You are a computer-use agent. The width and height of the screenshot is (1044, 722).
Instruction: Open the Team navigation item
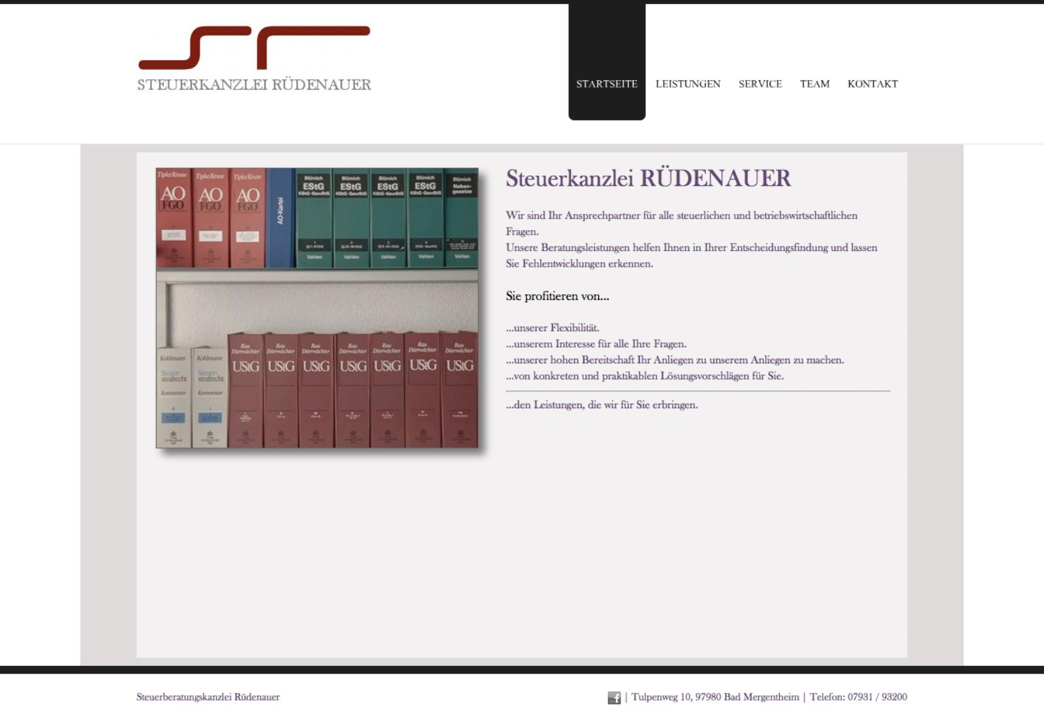pyautogui.click(x=815, y=83)
